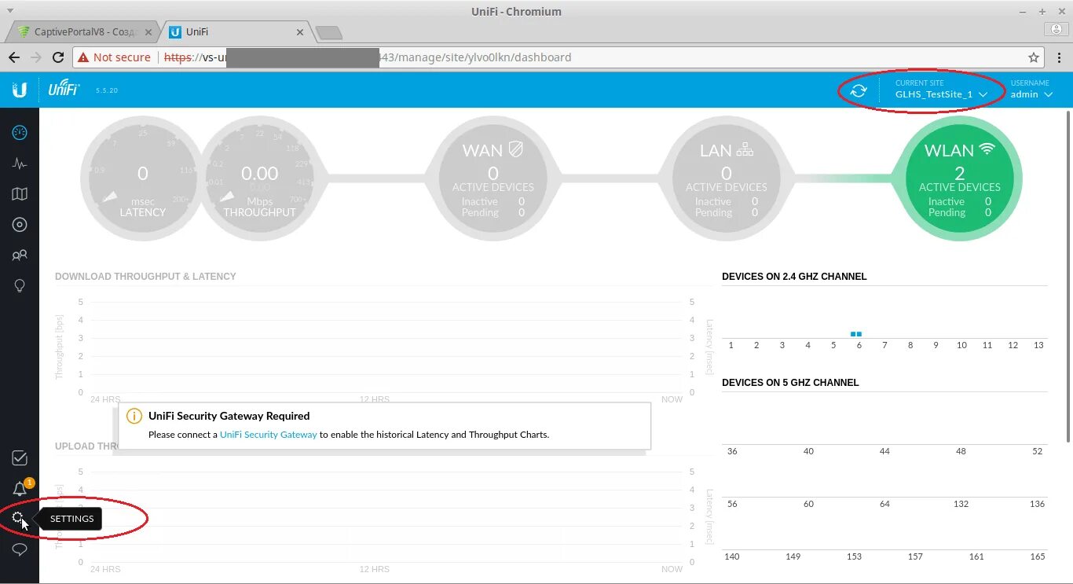This screenshot has width=1073, height=584.
Task: Click 5 GHz channel 165 label
Action: pos(1038,556)
